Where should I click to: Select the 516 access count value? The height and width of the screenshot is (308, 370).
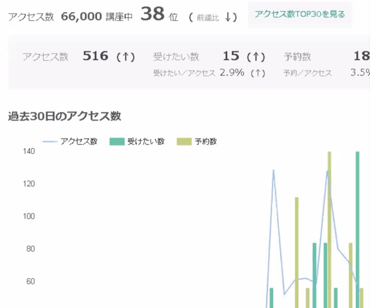(96, 56)
